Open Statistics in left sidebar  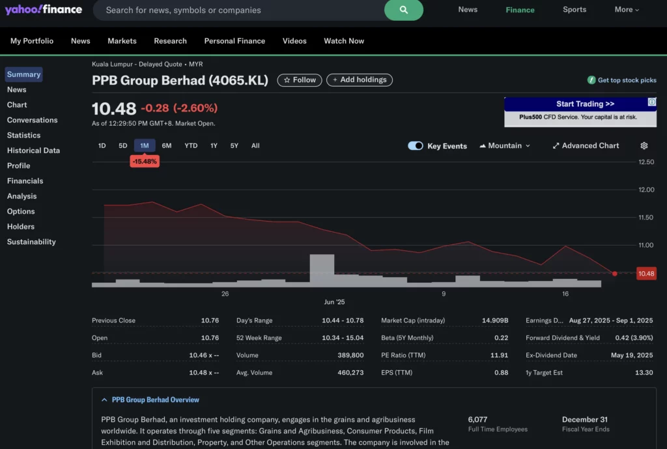point(24,136)
